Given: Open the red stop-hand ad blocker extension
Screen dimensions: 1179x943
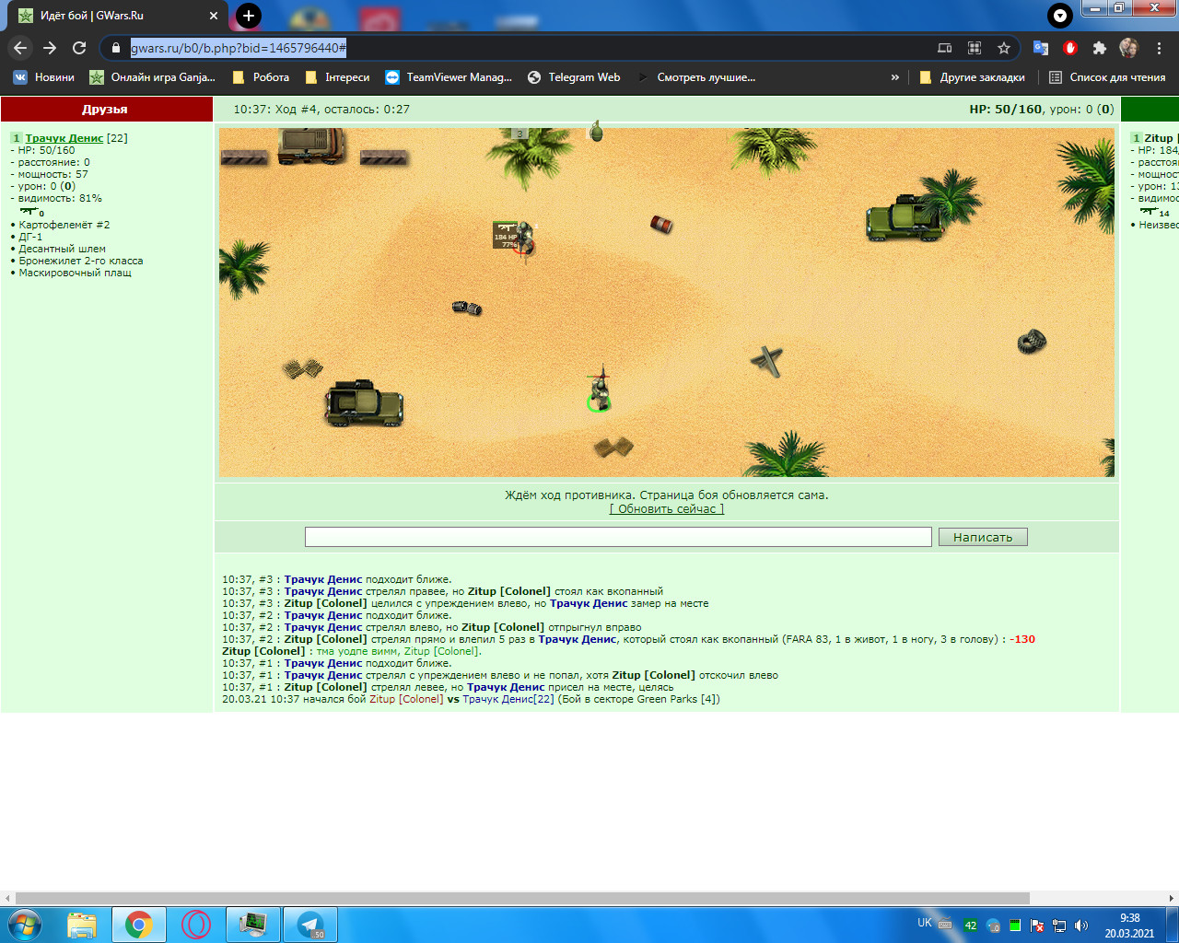Looking at the screenshot, I should coord(1070,48).
